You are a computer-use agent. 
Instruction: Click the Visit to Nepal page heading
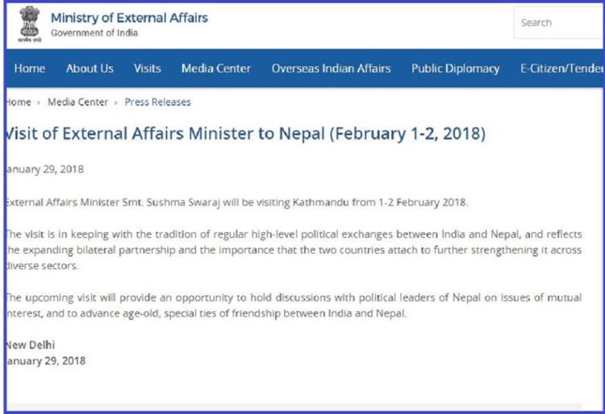(245, 134)
